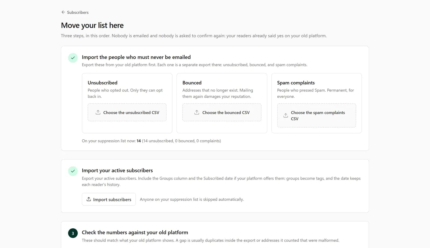430x248 pixels.
Task: Click 'Check the numbers against your old platform'
Action: click(135, 232)
